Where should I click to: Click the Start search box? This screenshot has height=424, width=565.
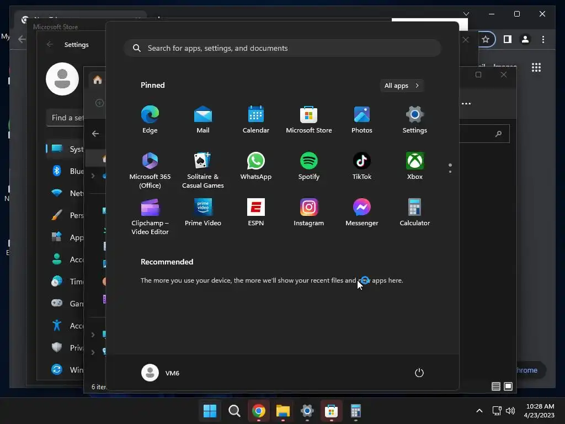tap(282, 48)
